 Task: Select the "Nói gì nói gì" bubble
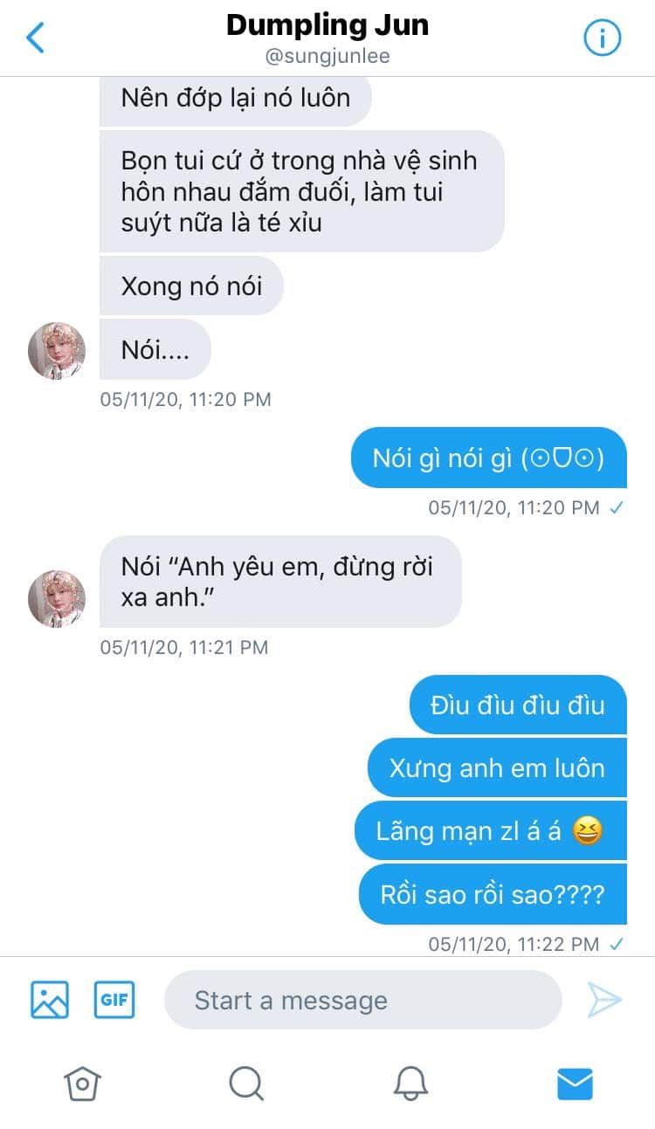point(489,458)
